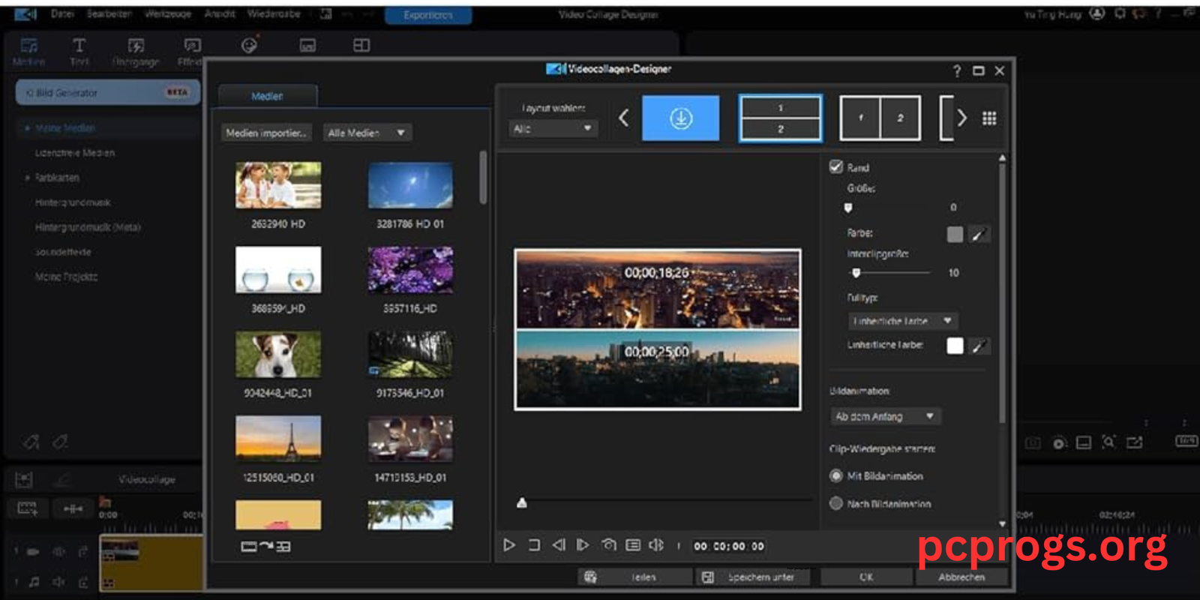Click the Exportieren button in main window
Screen dimensions: 1200x600
click(428, 15)
